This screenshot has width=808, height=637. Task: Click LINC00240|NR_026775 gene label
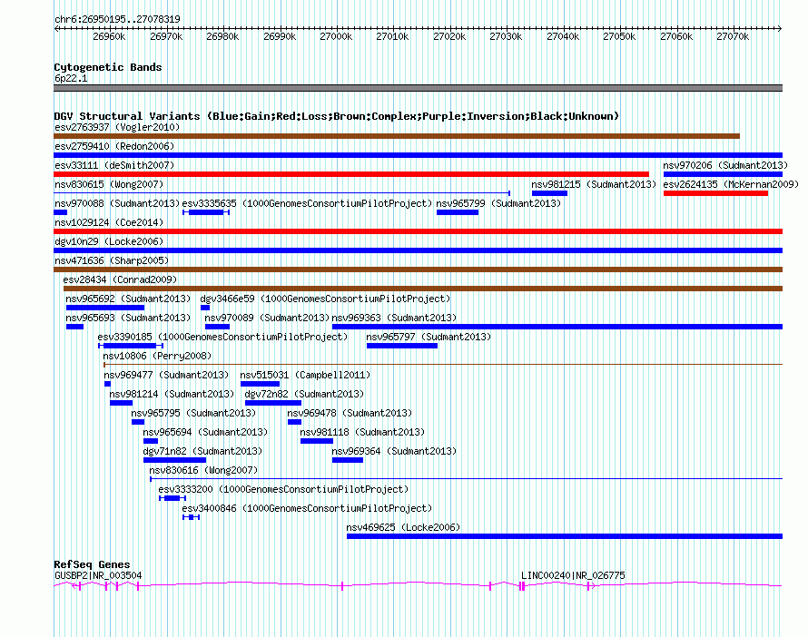573,575
